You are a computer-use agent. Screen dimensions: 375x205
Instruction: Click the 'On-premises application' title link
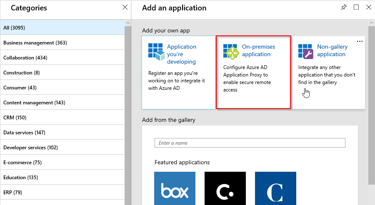click(x=258, y=51)
